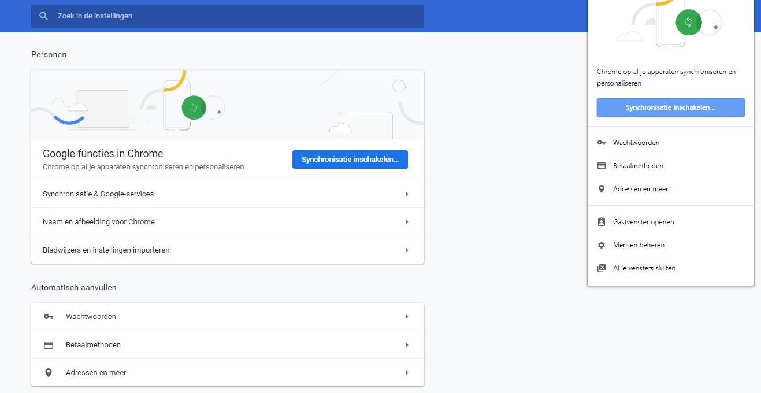This screenshot has width=761, height=393.
Task: Click the card icon beside Betaalmethoden in settings list
Action: coord(49,345)
